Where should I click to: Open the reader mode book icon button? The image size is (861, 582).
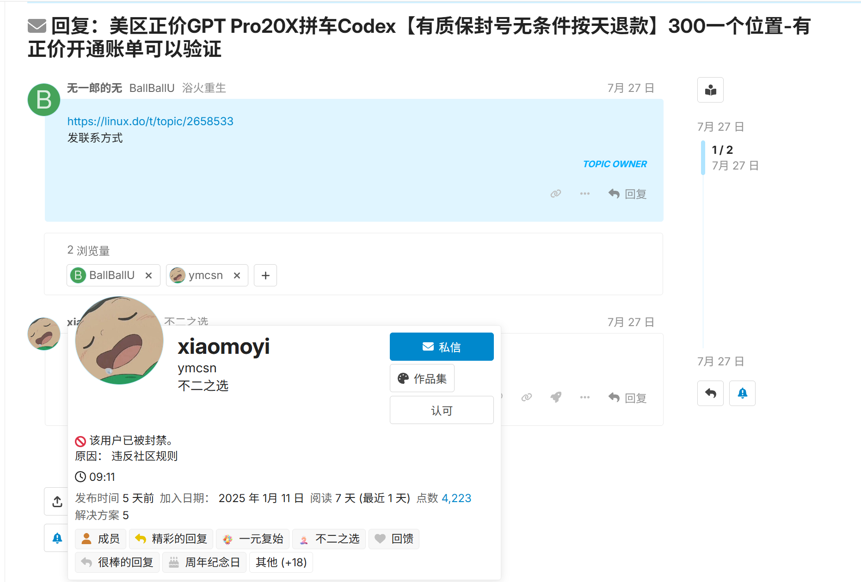(710, 90)
